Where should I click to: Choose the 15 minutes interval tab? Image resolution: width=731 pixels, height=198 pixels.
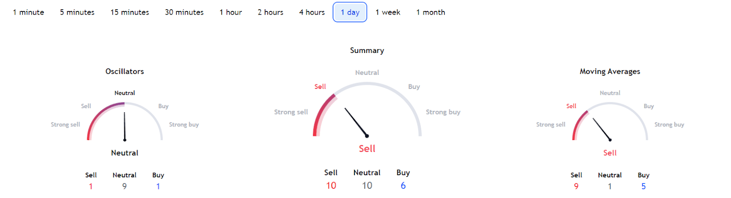pos(130,12)
